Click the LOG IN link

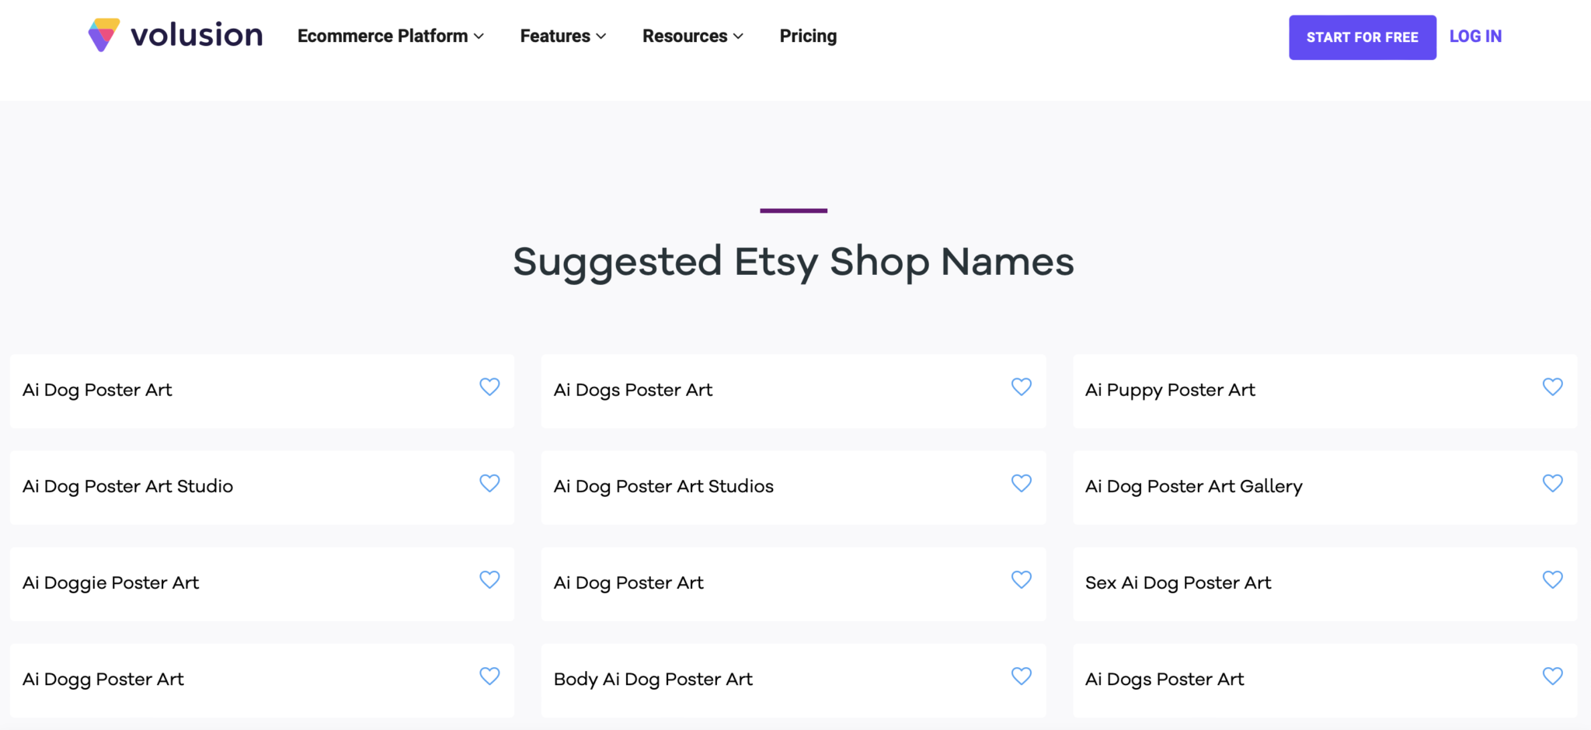pyautogui.click(x=1474, y=36)
